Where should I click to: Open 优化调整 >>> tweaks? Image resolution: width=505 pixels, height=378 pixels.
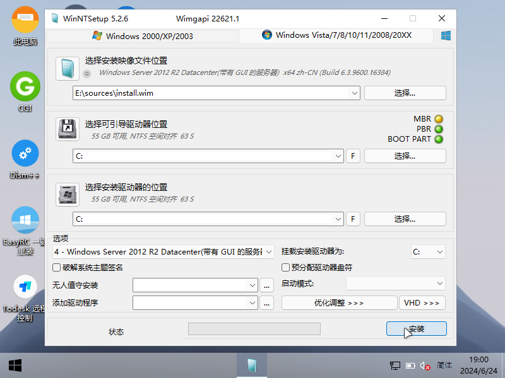click(x=339, y=303)
